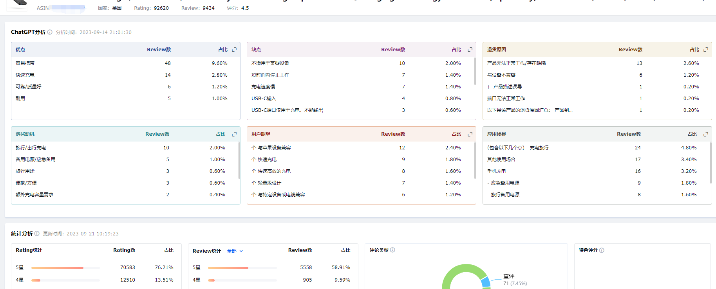Expand the 应用场景 panel to full view
The width and height of the screenshot is (716, 289).
point(706,134)
